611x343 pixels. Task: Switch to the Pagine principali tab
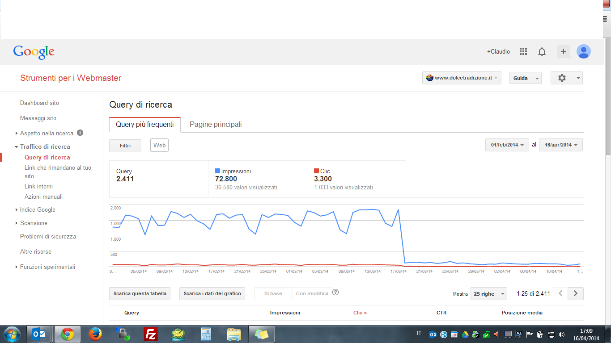[x=216, y=125]
